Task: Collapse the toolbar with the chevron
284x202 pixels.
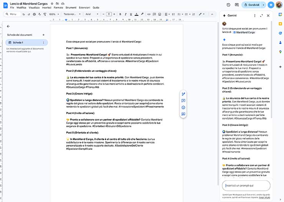Action: pos(212,14)
